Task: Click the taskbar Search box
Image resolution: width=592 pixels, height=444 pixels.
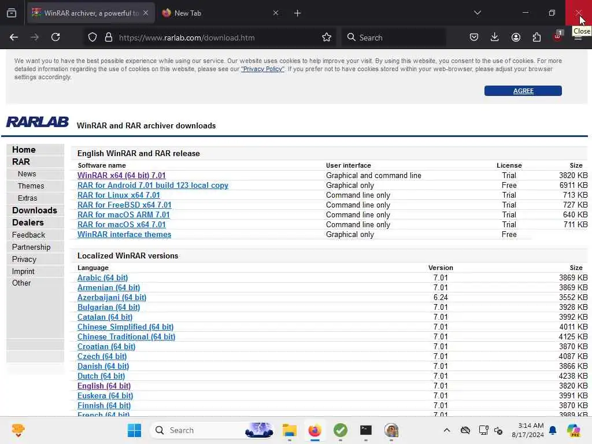Action: coord(212,430)
